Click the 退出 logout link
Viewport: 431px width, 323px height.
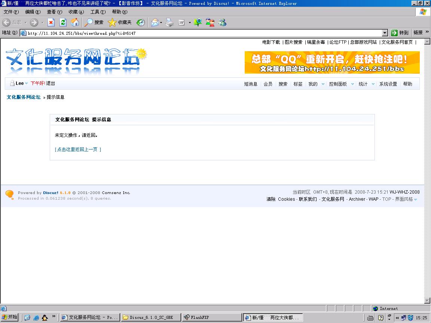tap(51, 83)
